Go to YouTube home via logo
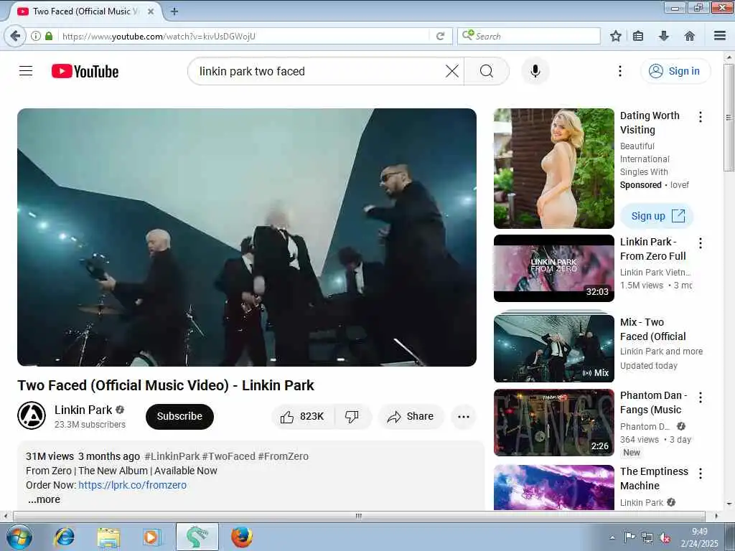This screenshot has height=551, width=735. tap(85, 71)
